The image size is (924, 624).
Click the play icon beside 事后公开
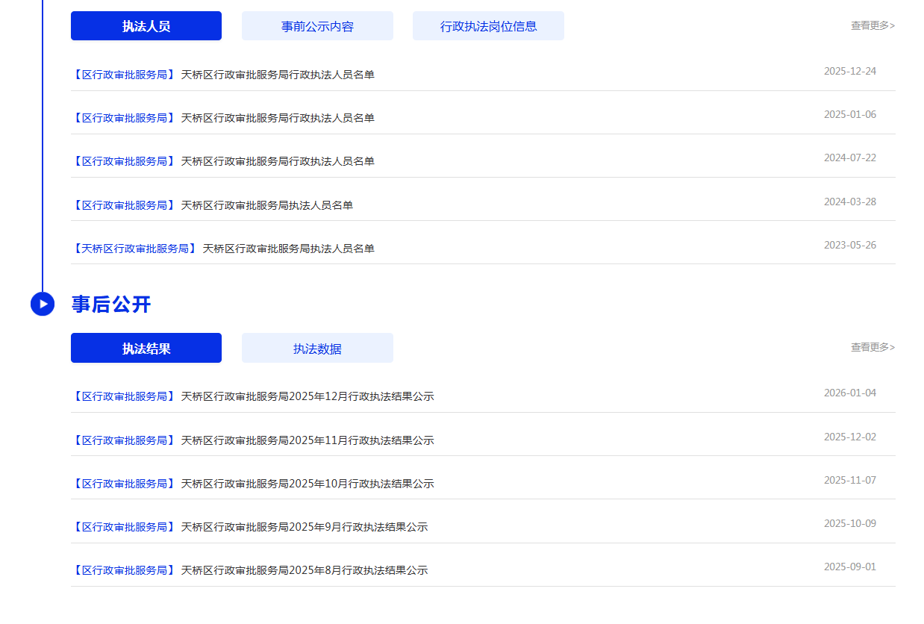[43, 304]
